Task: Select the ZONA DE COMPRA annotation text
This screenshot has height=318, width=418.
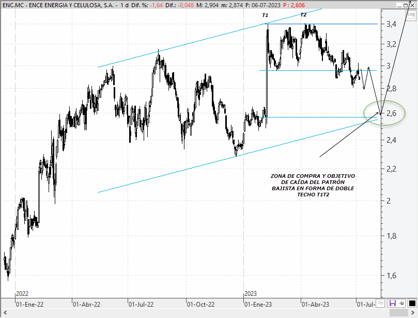Action: [x=313, y=186]
